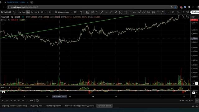Open the quick search magnifier icon
This screenshot has height=112, width=199.
click(173, 12)
